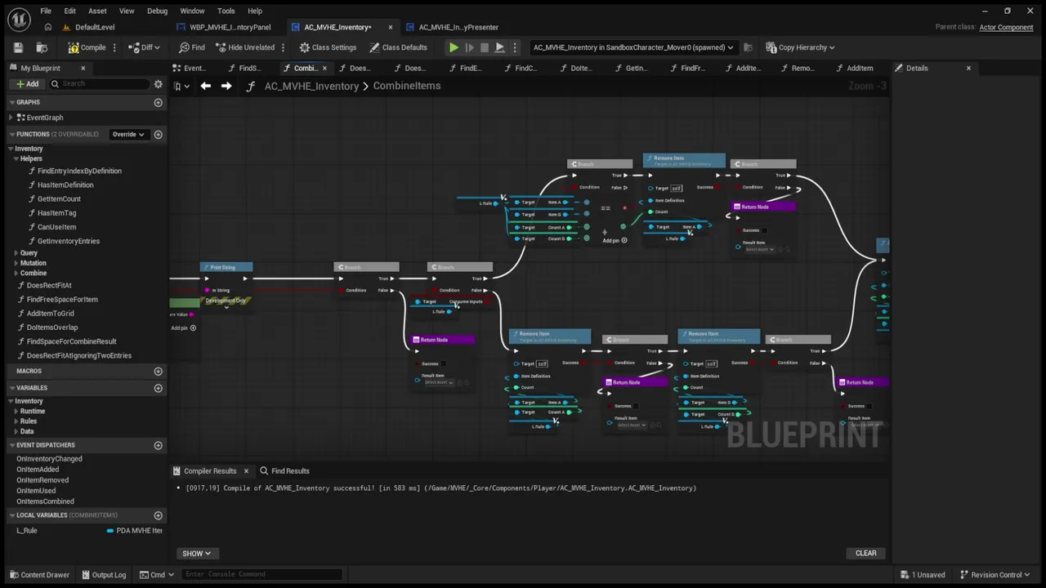This screenshot has width=1046, height=588.
Task: Click the Find toolbar button
Action: coord(192,47)
